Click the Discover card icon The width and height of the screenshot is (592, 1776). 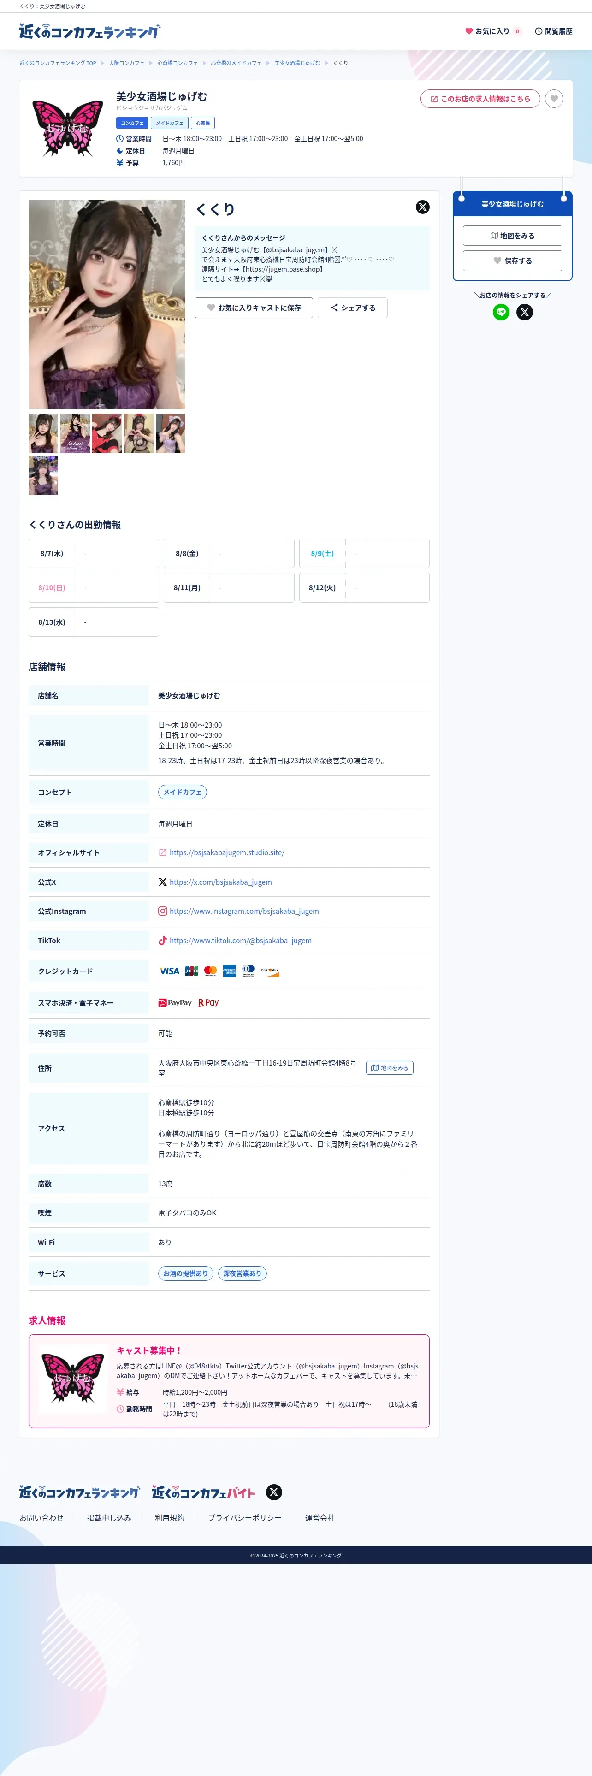point(269,971)
